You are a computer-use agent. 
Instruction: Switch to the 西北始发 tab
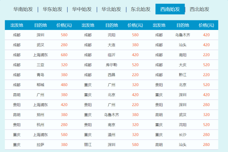pyautogui.click(x=199, y=9)
